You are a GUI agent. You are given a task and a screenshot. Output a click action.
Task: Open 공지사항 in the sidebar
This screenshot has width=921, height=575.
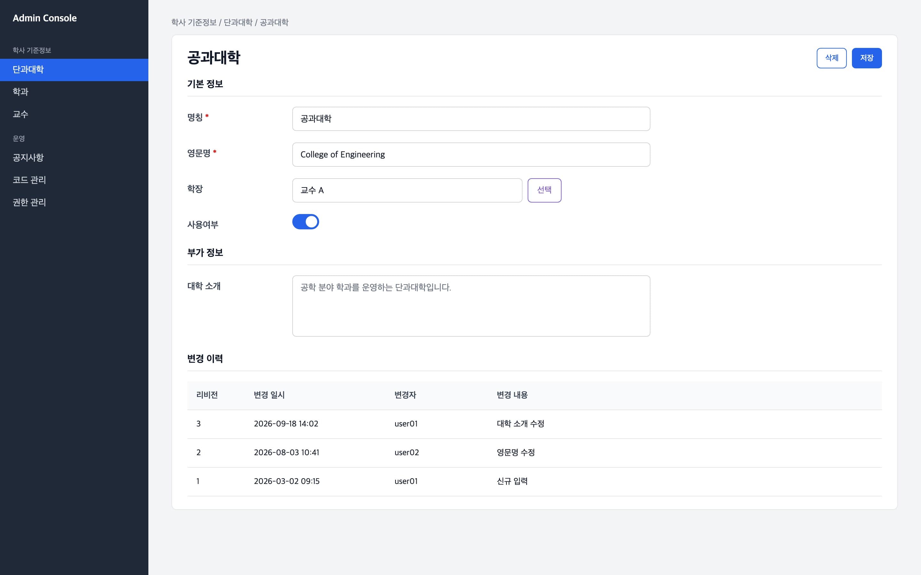tap(74, 157)
